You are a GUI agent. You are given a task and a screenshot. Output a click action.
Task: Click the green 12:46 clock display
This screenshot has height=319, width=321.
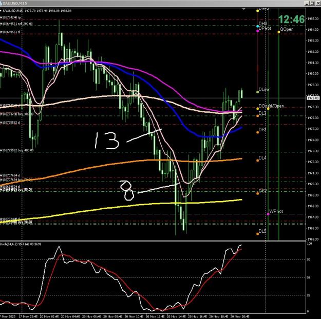point(292,19)
